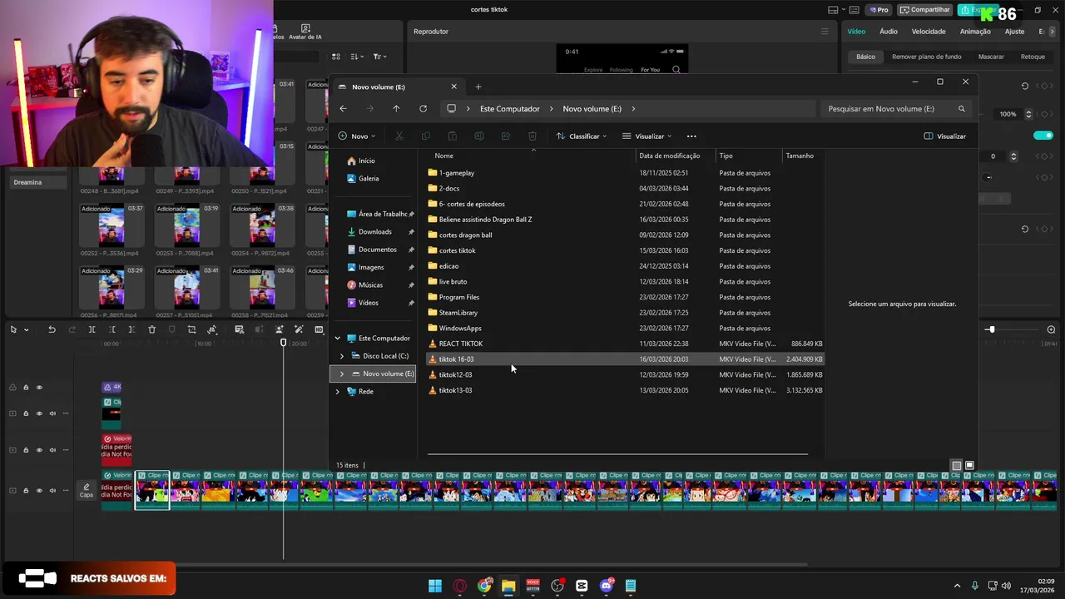Click the split clip icon in timeline toolbar
Viewport: 1065px width, 599px height.
[92, 329]
